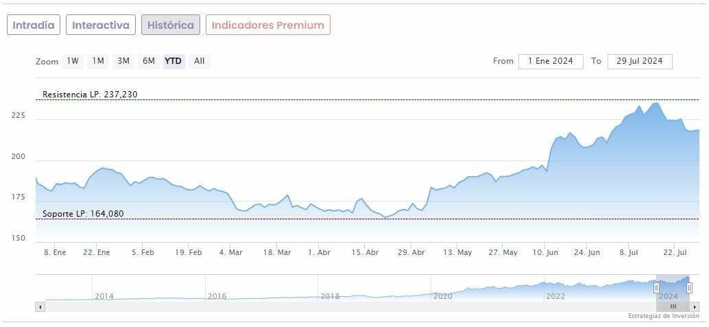Show All historical data range
This screenshot has width=709, height=327.
199,61
